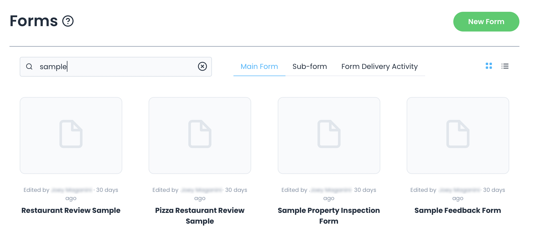Click the Restaurant Review Sample title
Image resolution: width=533 pixels, height=249 pixels.
[71, 211]
